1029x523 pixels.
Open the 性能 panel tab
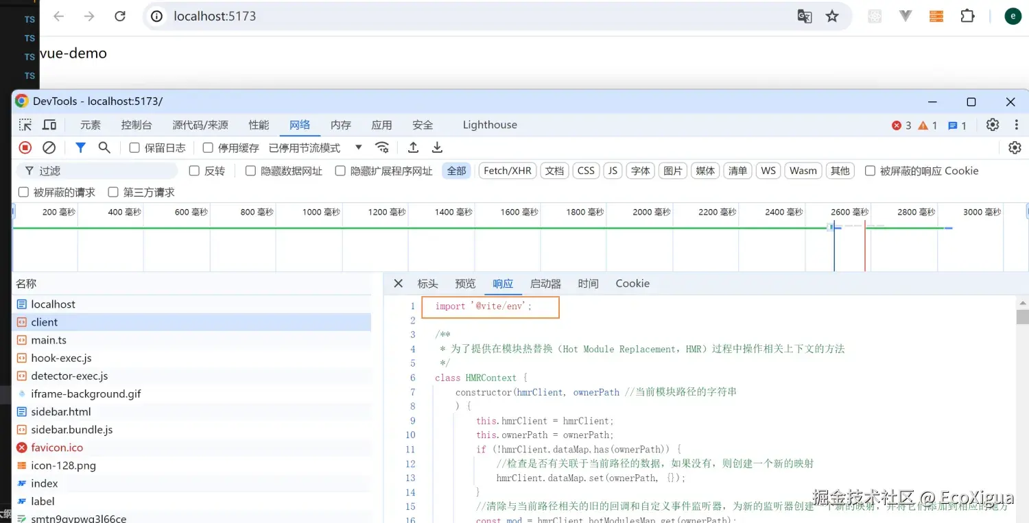click(x=259, y=125)
